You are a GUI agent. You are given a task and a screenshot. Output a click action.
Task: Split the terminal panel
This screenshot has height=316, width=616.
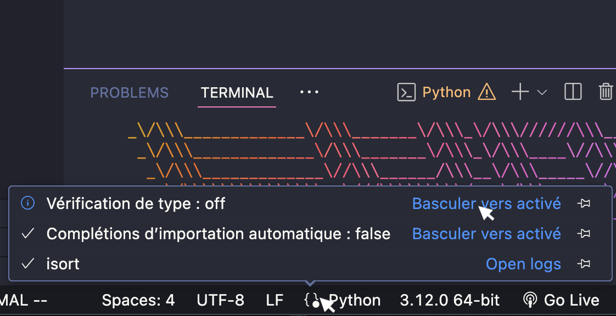click(x=573, y=92)
